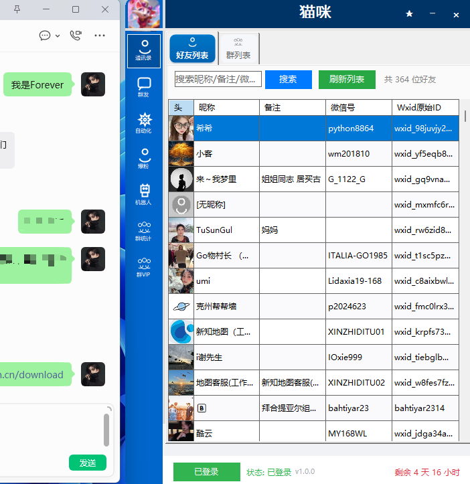
Task: Select the 小客 friend row
Action: (x=313, y=154)
